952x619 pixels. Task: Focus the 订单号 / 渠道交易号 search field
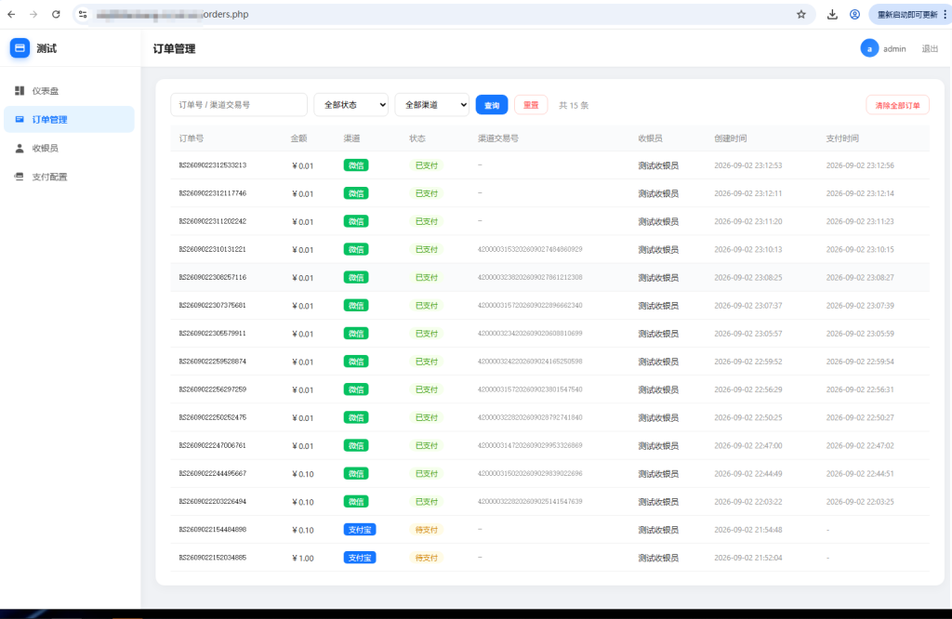(239, 105)
